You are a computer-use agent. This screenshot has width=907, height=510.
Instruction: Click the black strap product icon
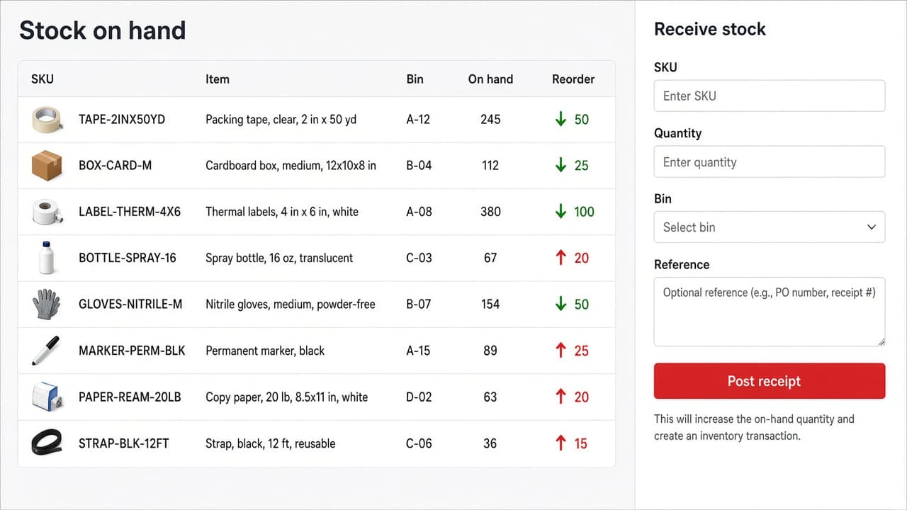click(48, 443)
